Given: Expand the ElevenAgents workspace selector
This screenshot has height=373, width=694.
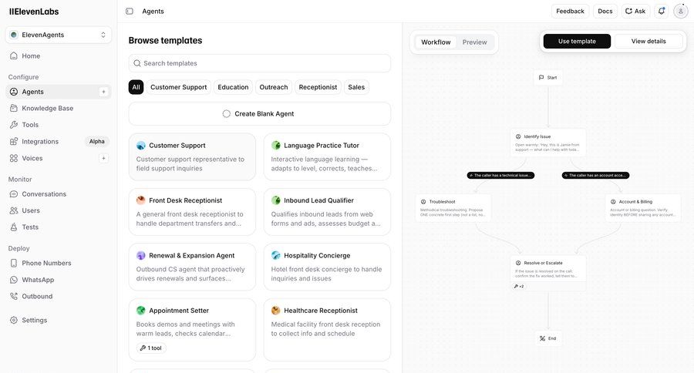Looking at the screenshot, I should (x=59, y=35).
